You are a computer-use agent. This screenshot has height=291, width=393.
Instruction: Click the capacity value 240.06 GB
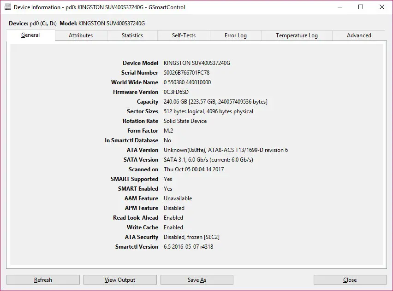tap(215, 102)
